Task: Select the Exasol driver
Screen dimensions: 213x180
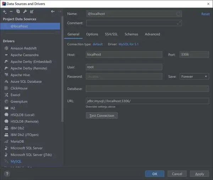Action: coord(15,95)
